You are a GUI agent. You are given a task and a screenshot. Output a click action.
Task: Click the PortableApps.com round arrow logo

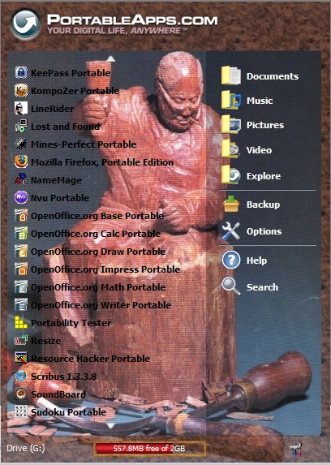tap(25, 24)
